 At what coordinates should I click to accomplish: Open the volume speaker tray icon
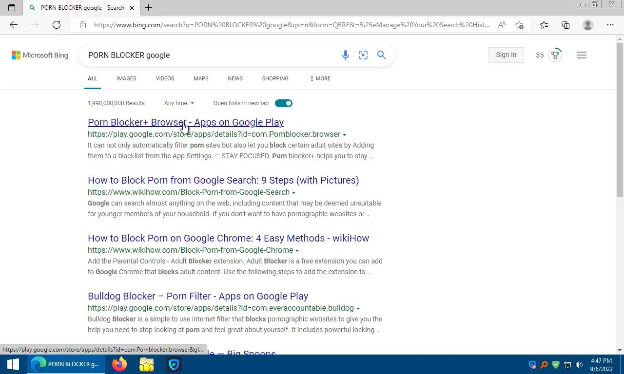tap(579, 365)
